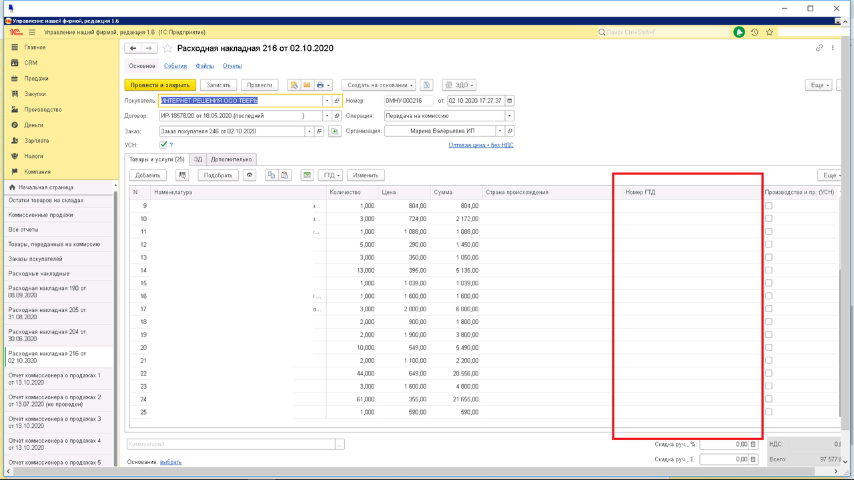Paste rows icon in table toolbar

click(x=285, y=175)
